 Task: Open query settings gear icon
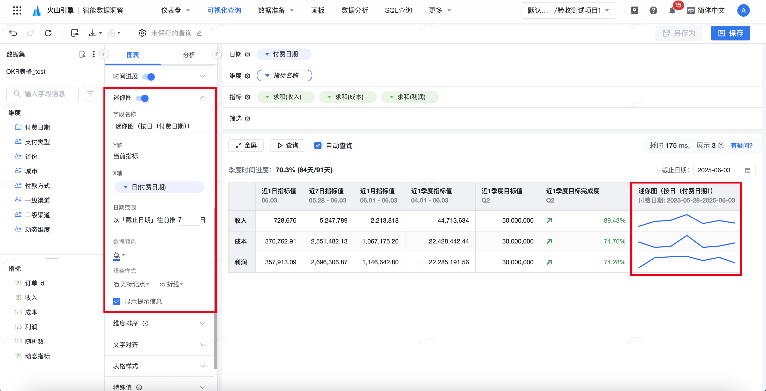[x=142, y=33]
